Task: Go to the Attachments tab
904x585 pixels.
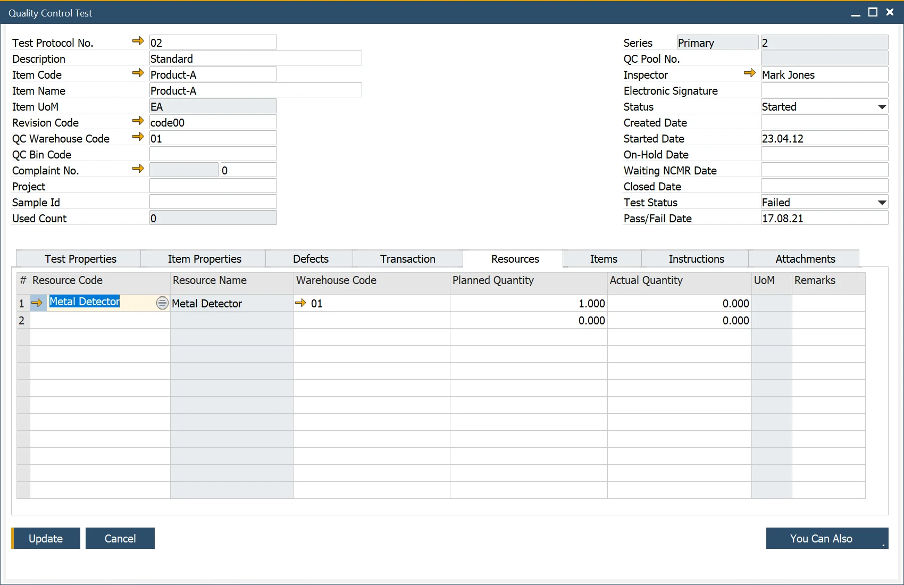Action: tap(805, 259)
